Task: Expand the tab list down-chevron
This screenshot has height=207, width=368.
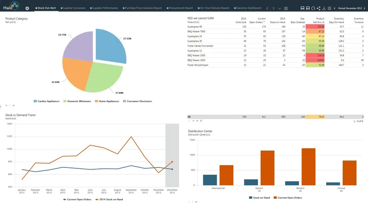Action: [x=280, y=8]
